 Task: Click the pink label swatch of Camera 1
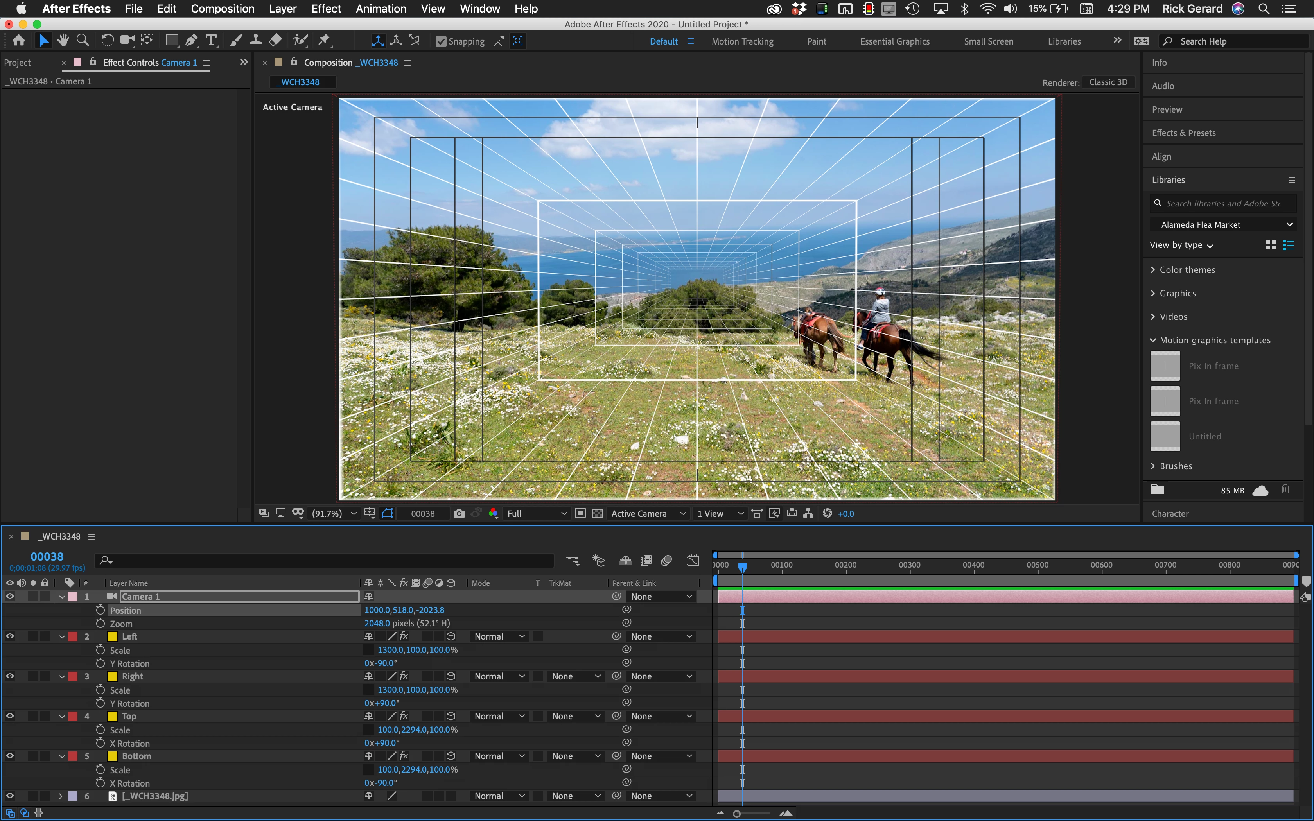coord(73,597)
